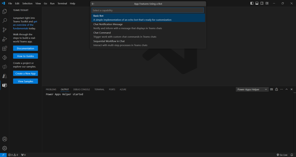Clear the output panel contents

coord(271,89)
